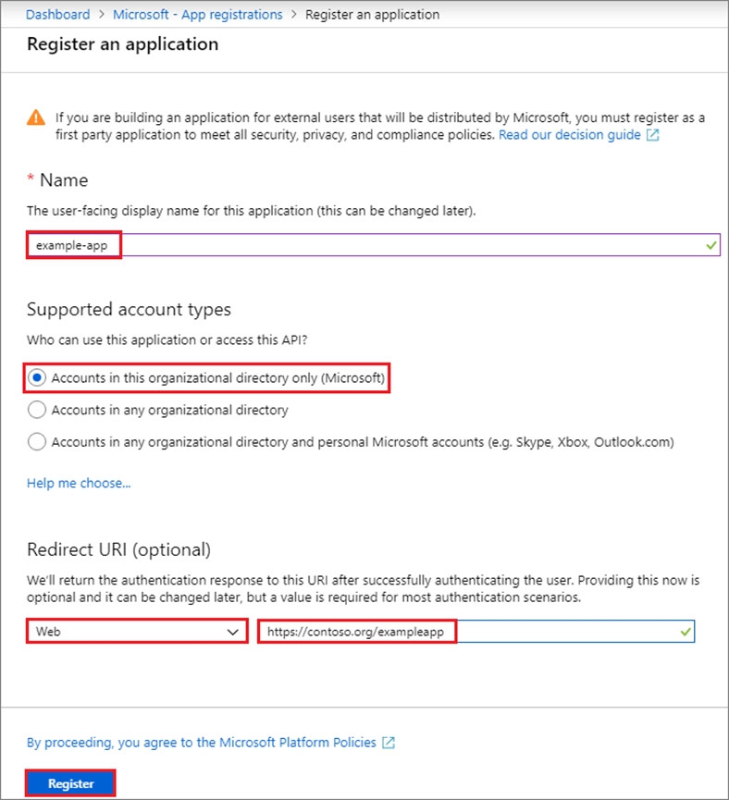This screenshot has width=729, height=800.
Task: Go to Dashboard in the breadcrumb
Action: tap(58, 15)
